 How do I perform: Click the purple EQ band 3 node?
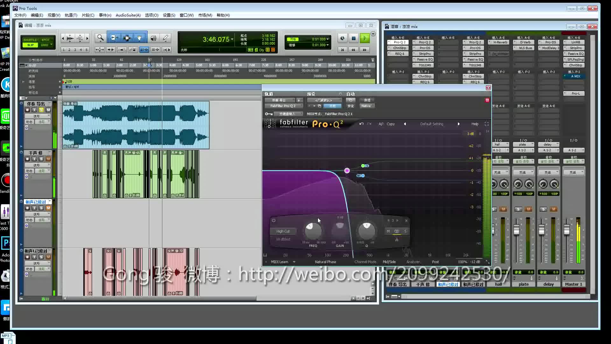(347, 171)
